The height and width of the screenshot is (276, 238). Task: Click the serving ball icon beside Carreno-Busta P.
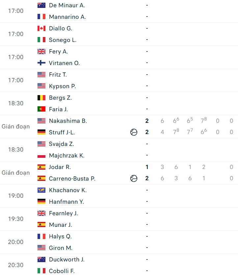pyautogui.click(x=134, y=178)
